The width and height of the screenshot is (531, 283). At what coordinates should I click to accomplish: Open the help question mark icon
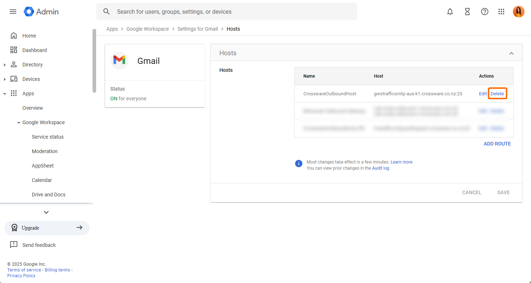(x=485, y=12)
